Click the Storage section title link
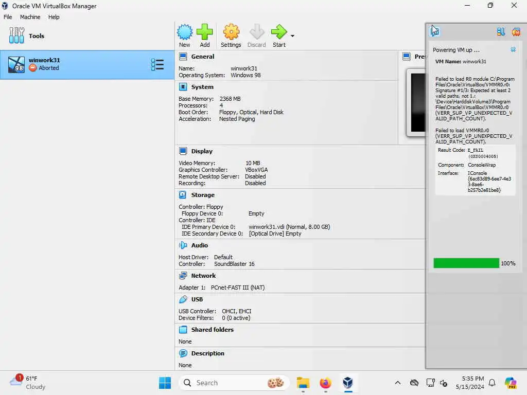Image resolution: width=527 pixels, height=395 pixels. 203,195
